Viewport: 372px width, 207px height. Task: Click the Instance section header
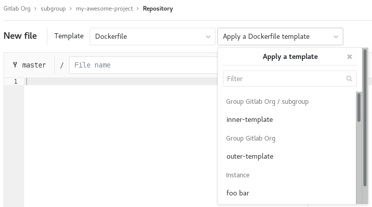(x=238, y=175)
